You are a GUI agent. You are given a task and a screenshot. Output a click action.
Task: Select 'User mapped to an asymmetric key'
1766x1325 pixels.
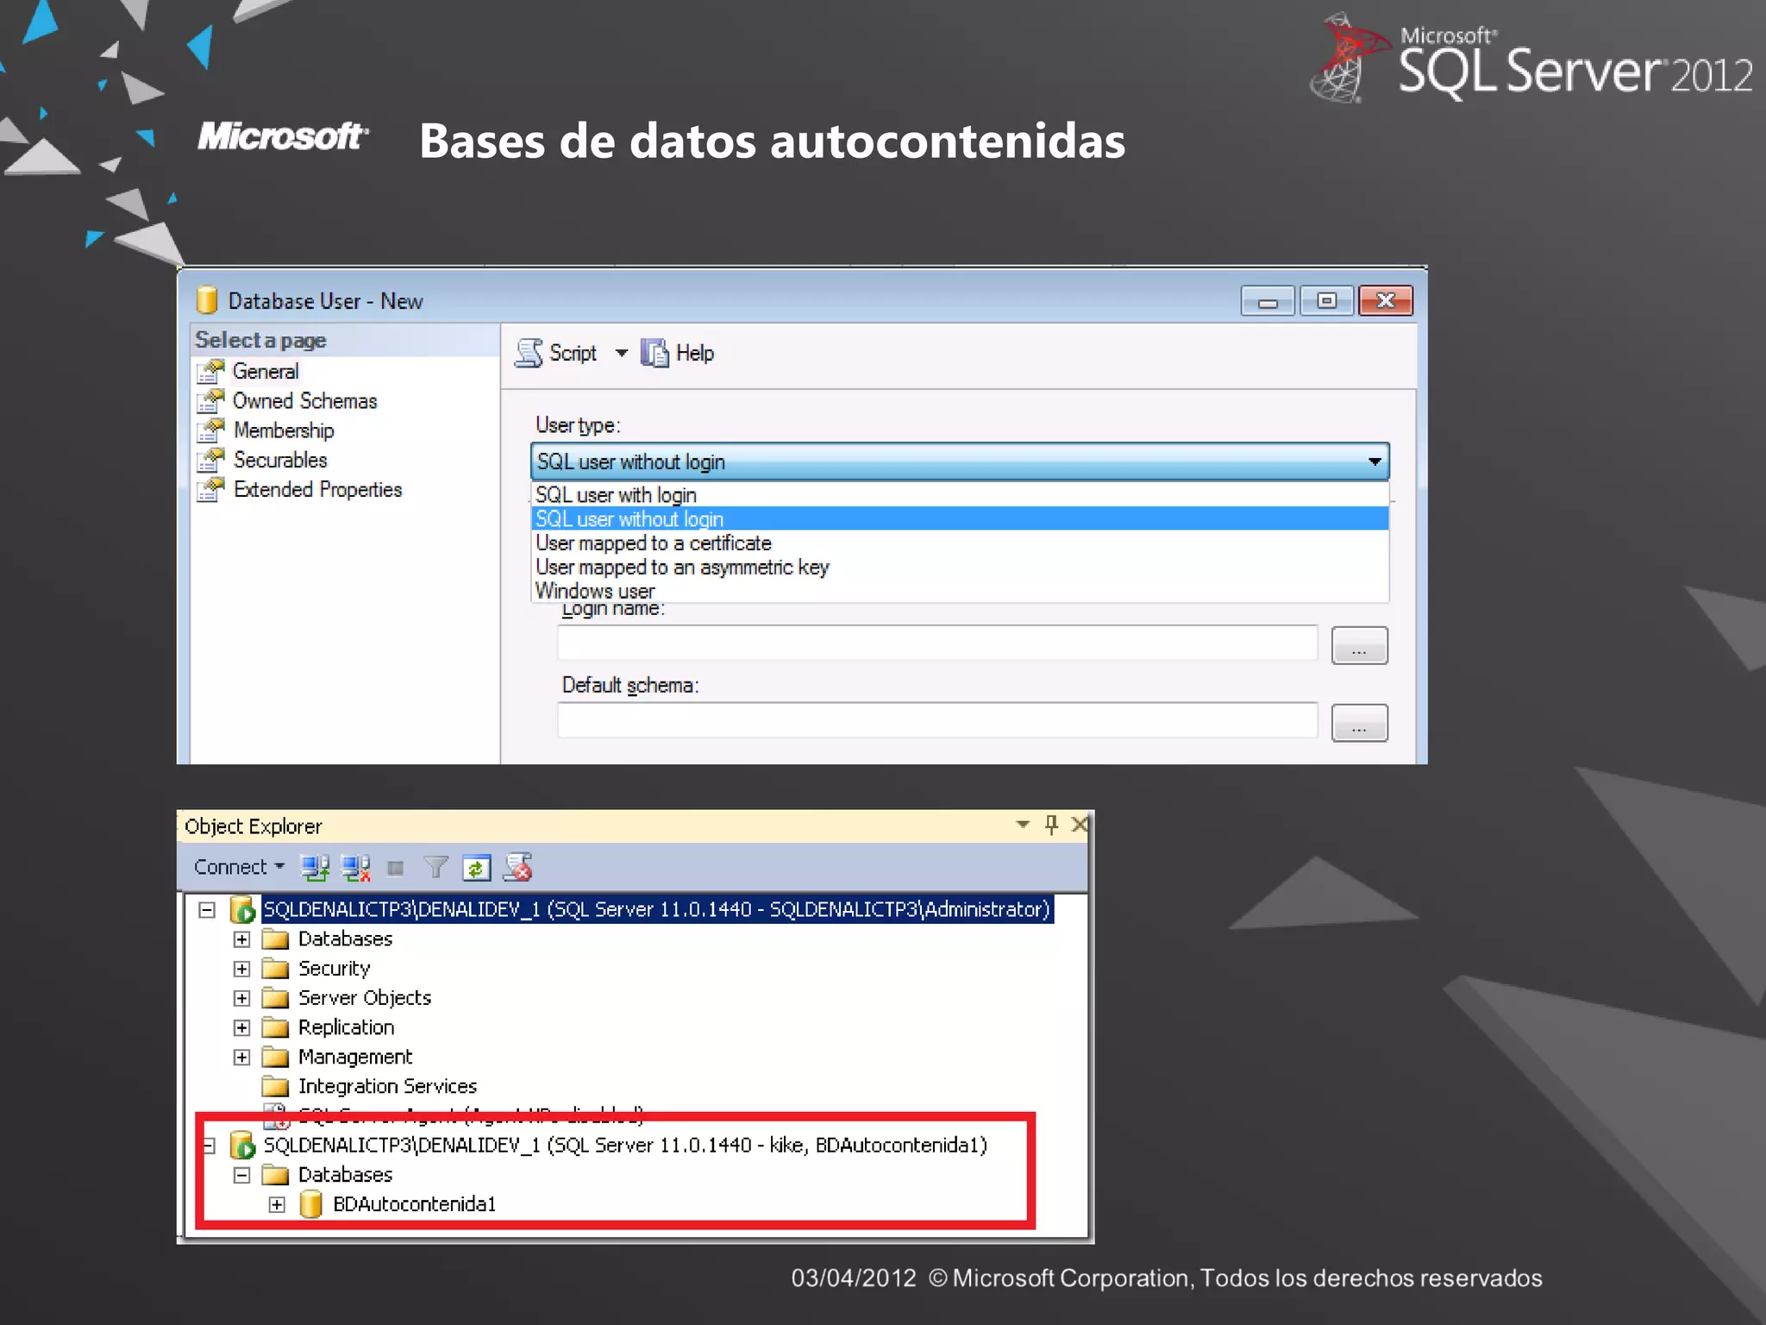pos(960,567)
